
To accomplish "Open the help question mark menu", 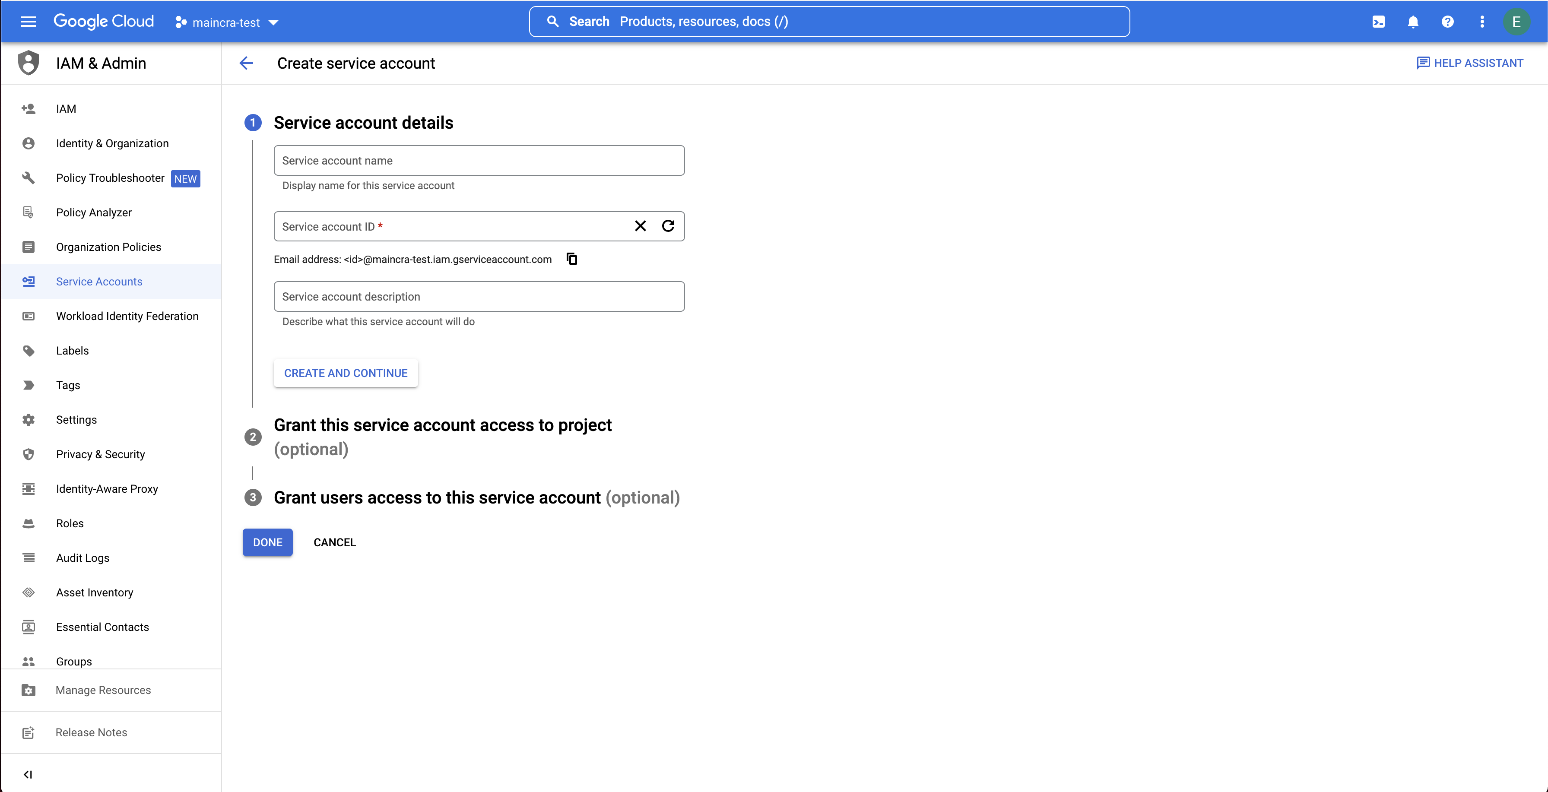I will coord(1448,22).
